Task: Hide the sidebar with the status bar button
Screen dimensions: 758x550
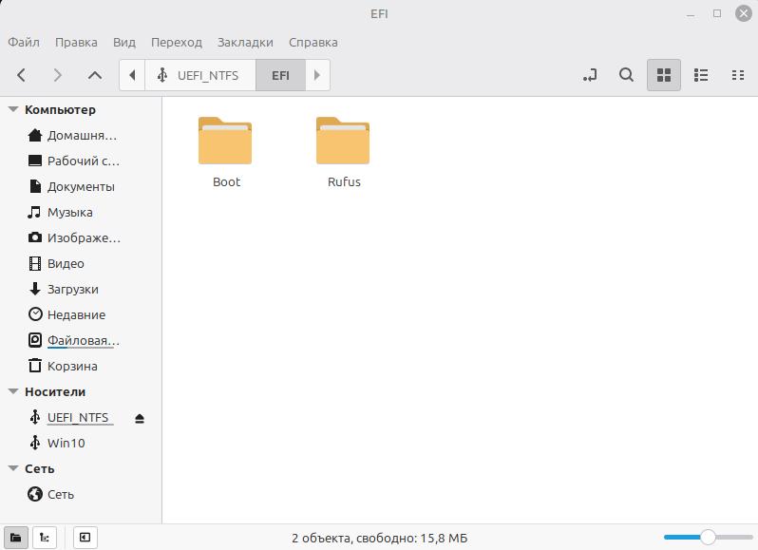Action: click(85, 538)
